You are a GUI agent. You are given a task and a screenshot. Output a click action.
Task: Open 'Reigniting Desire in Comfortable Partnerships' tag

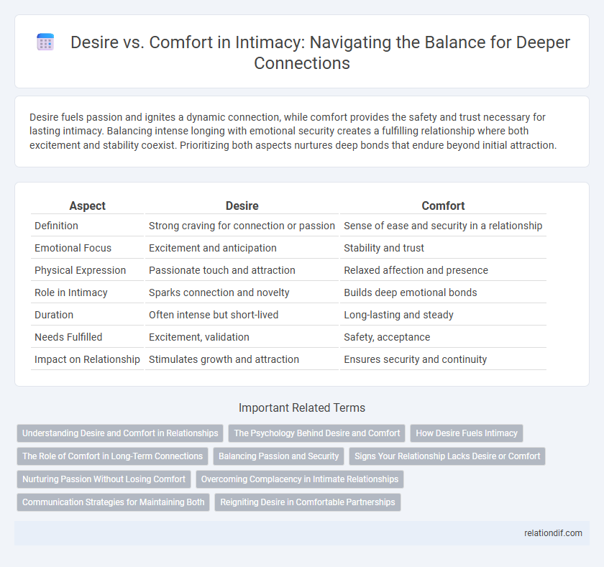(x=308, y=502)
